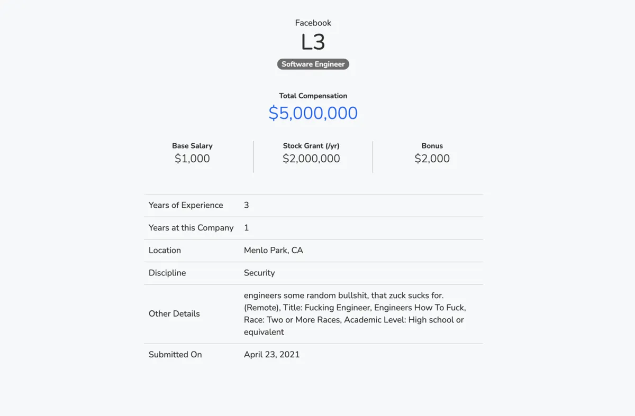The width and height of the screenshot is (635, 416).
Task: Click the Location row label
Action: (165, 251)
